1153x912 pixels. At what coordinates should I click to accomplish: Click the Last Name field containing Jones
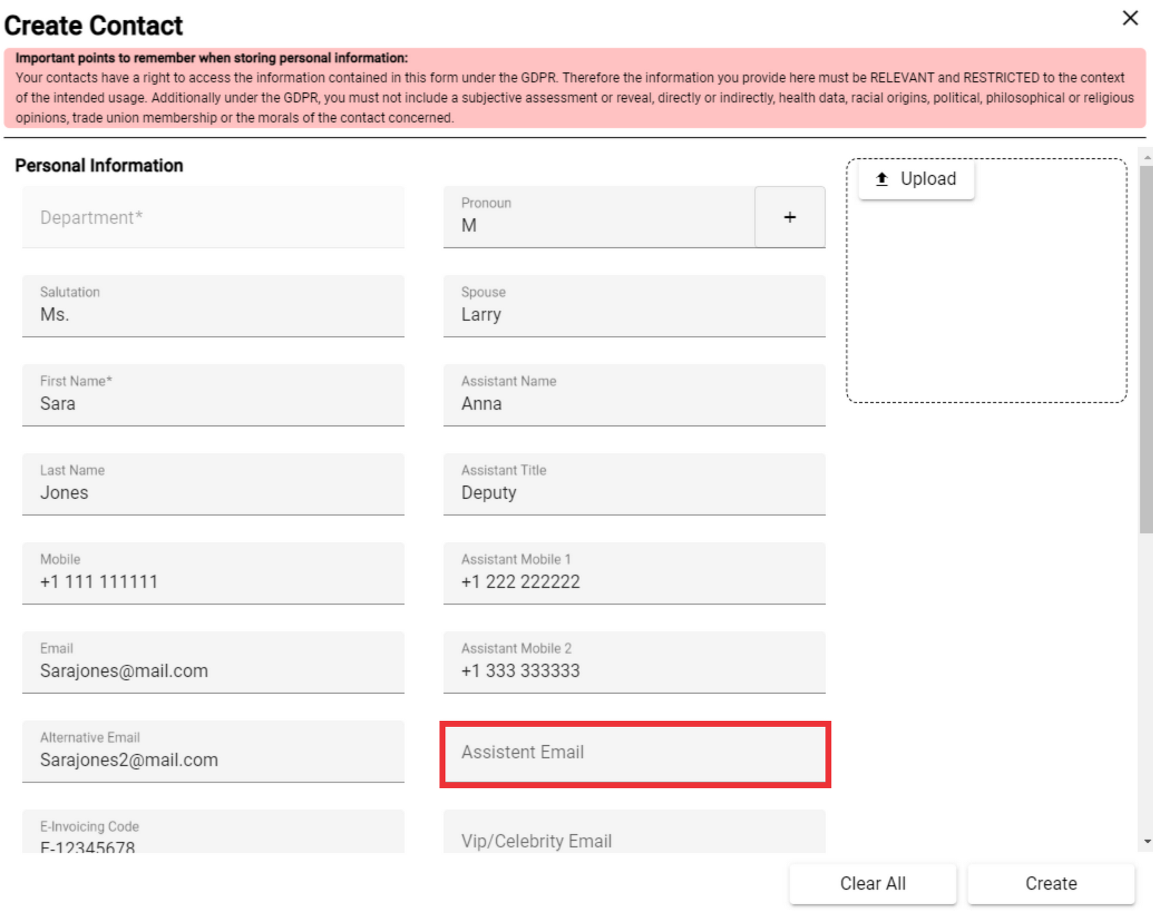tap(213, 484)
